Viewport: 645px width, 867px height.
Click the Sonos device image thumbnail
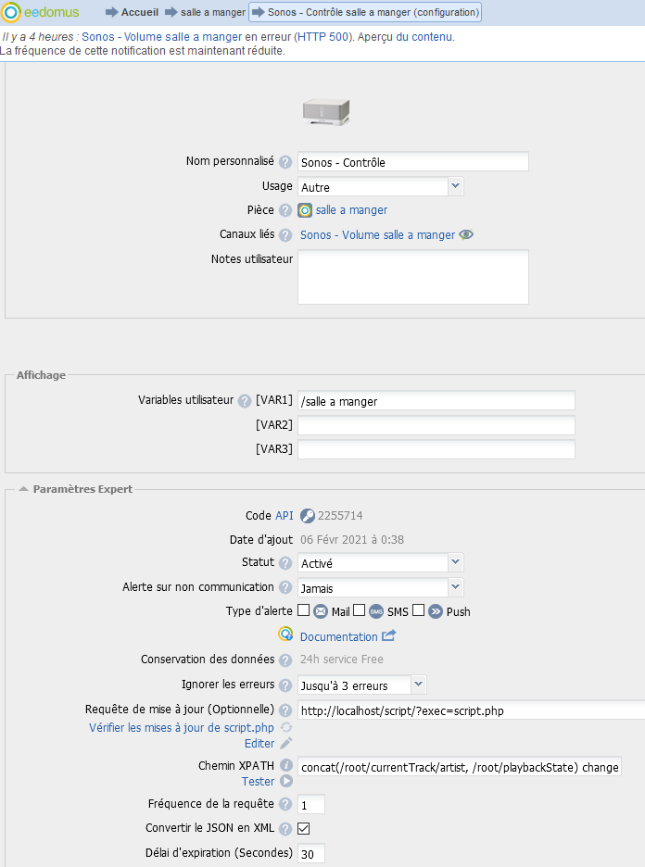point(326,112)
